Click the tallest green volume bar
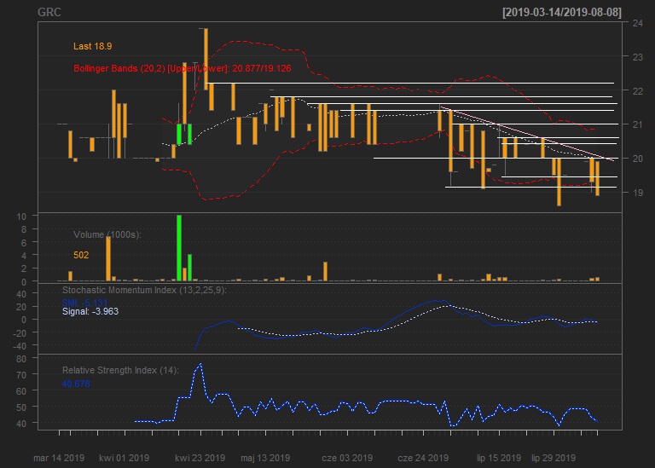655x468 pixels. click(x=179, y=247)
